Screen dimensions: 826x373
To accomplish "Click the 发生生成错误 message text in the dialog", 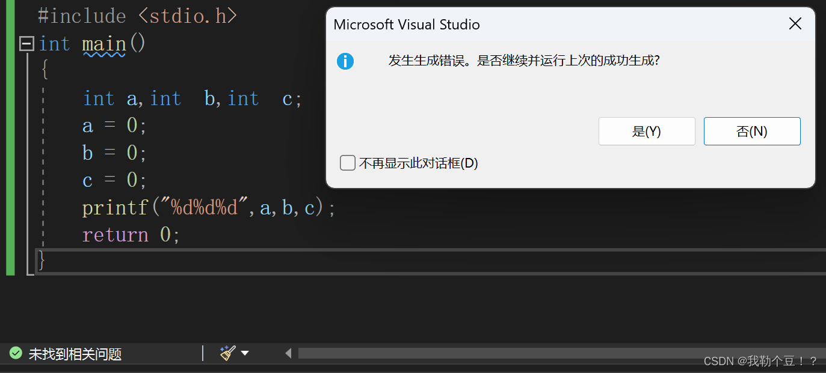I will 524,61.
